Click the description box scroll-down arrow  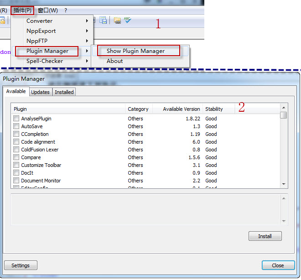click(x=284, y=221)
